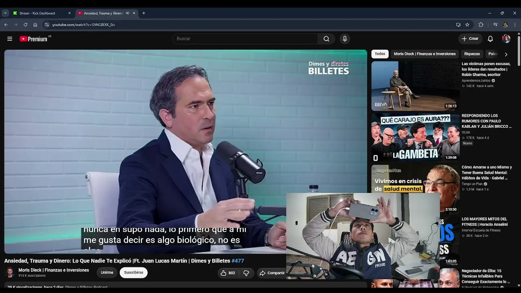Image resolution: width=521 pixels, height=293 pixels.
Task: Open the tab search dropdown arrow
Action: 5,13
